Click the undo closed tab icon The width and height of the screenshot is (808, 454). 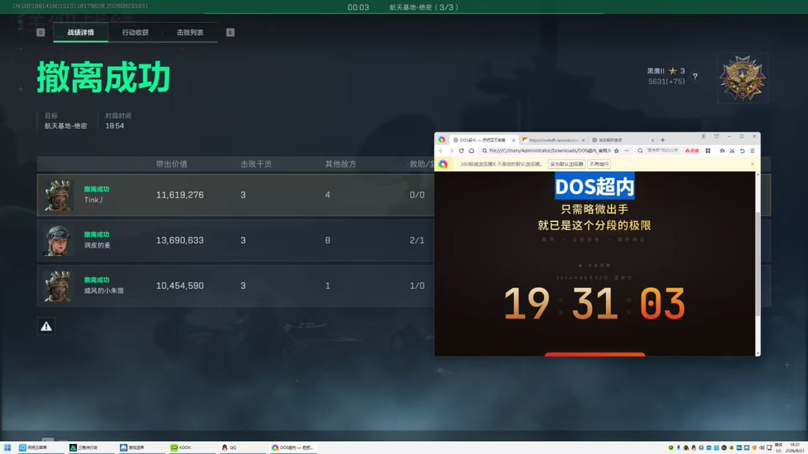click(x=742, y=151)
